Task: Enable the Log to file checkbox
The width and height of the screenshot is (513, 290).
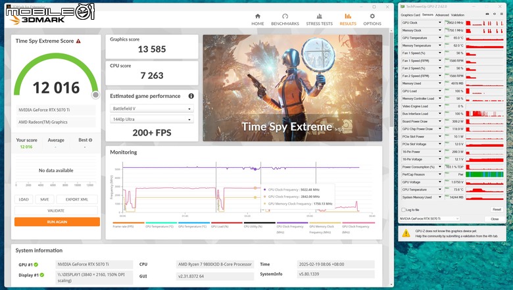Action: click(x=403, y=210)
